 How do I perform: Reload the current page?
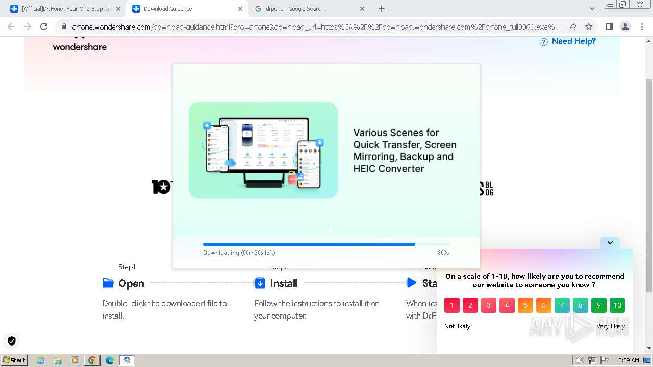[44, 27]
